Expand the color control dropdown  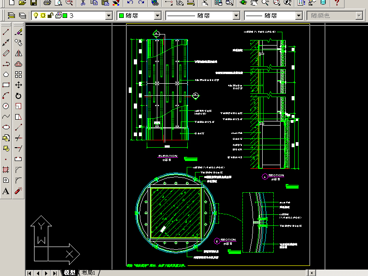157,16
